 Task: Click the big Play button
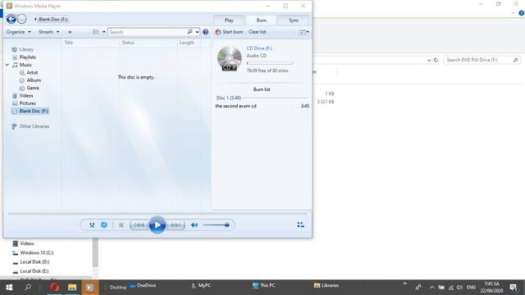point(157,225)
